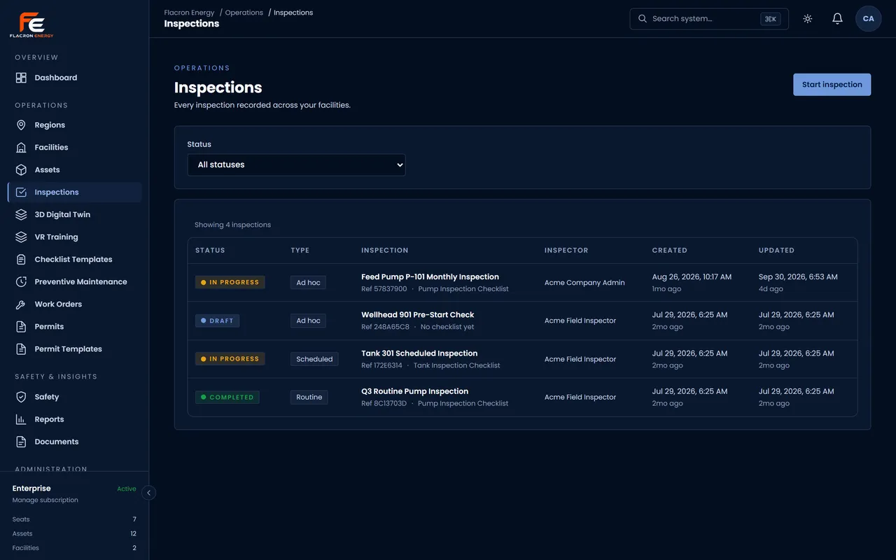Click the Regions map pin icon

(x=21, y=125)
